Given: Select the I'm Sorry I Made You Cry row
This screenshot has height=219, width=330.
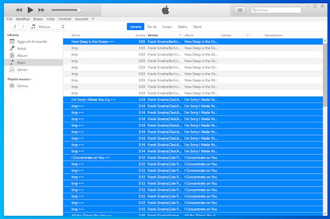Looking at the screenshot, I should point(193,100).
